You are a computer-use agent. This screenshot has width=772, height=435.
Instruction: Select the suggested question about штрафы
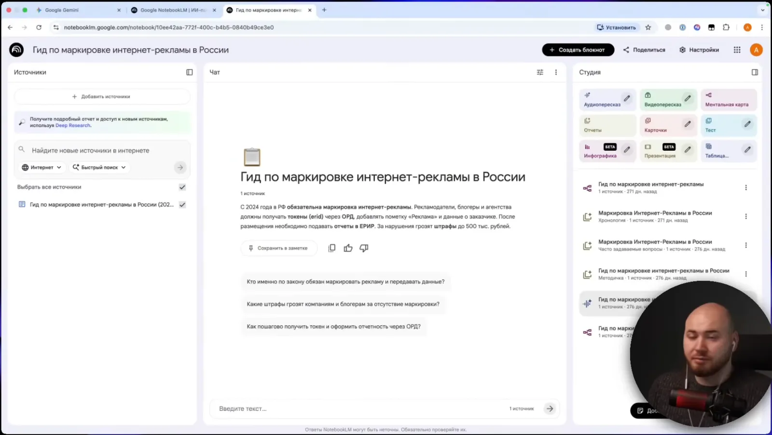(343, 304)
